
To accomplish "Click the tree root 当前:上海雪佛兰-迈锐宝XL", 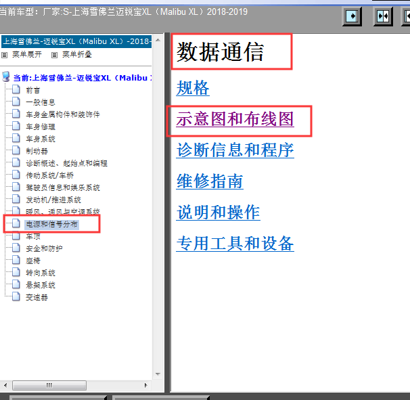I will (83, 78).
